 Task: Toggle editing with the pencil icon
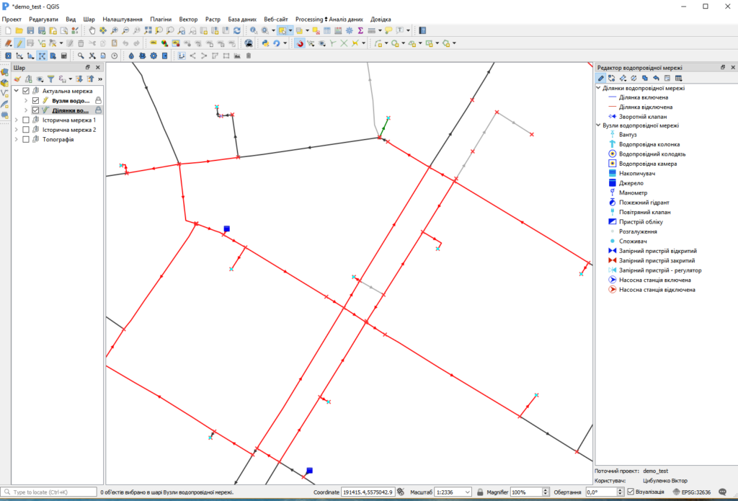(x=19, y=43)
